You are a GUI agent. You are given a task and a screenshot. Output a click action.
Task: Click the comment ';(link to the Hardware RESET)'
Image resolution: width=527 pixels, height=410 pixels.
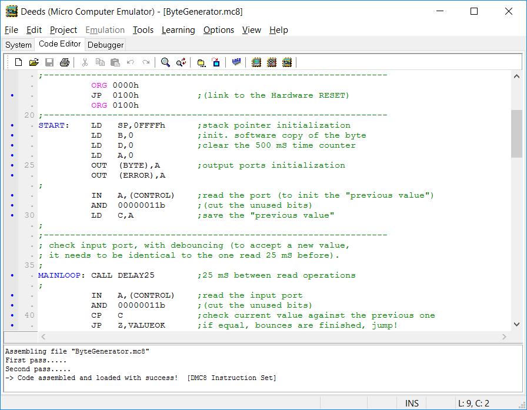[273, 95]
